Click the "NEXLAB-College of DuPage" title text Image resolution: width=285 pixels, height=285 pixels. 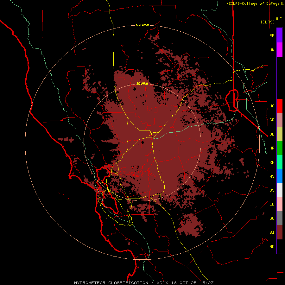click(x=253, y=3)
